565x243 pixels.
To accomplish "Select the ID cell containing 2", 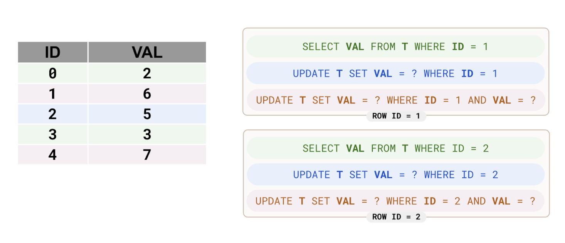I will (x=53, y=114).
